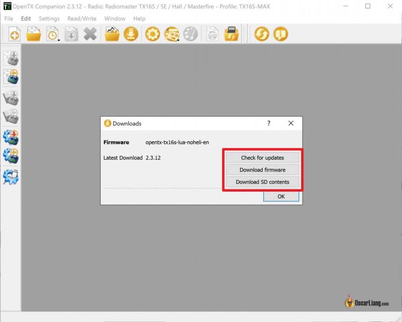This screenshot has height=322, width=402.
Task: Click the New Models and Settings icon
Action: point(15,34)
